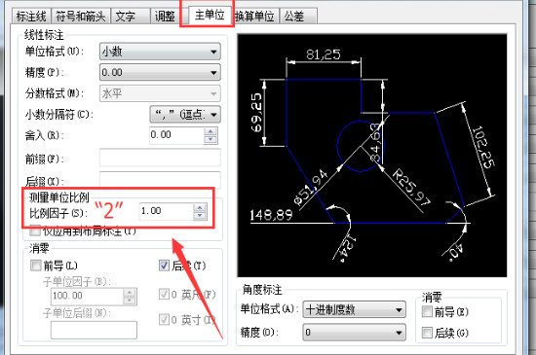This screenshot has width=536, height=355.
Task: Switch to the 公差 tab
Action: [x=298, y=16]
